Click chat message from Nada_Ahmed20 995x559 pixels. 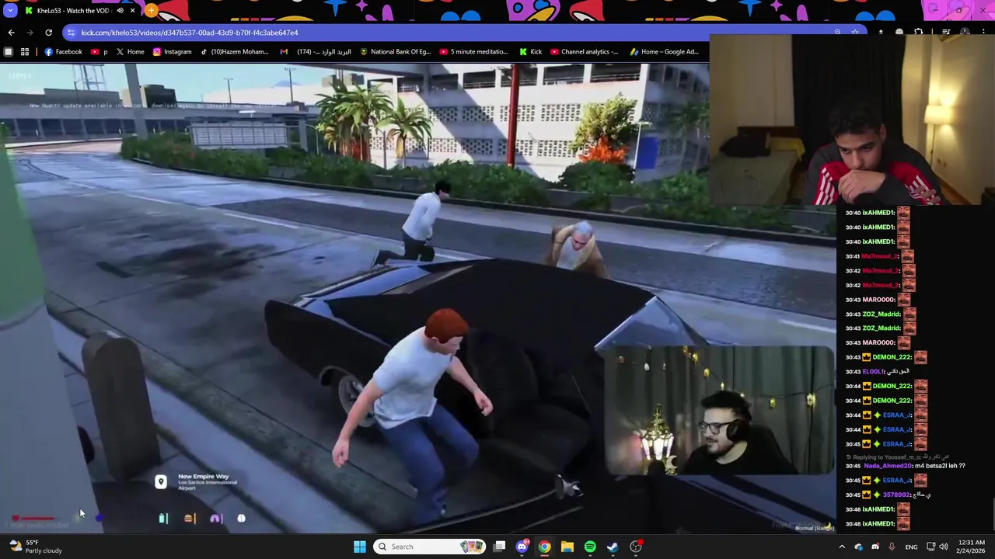pos(906,466)
